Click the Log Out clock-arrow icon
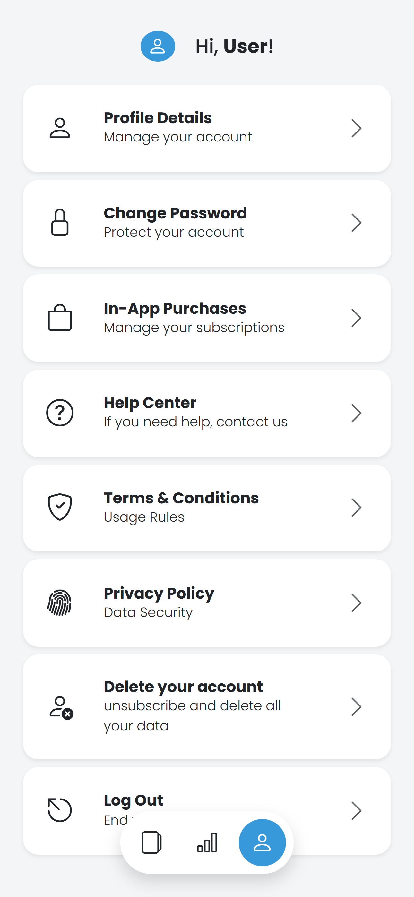The image size is (414, 897). [x=60, y=810]
